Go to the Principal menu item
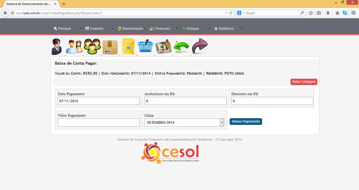Viewport: 359px width, 190px height. click(64, 29)
